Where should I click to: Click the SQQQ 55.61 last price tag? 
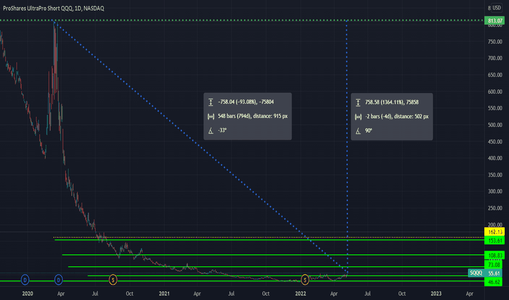pyautogui.click(x=485, y=273)
